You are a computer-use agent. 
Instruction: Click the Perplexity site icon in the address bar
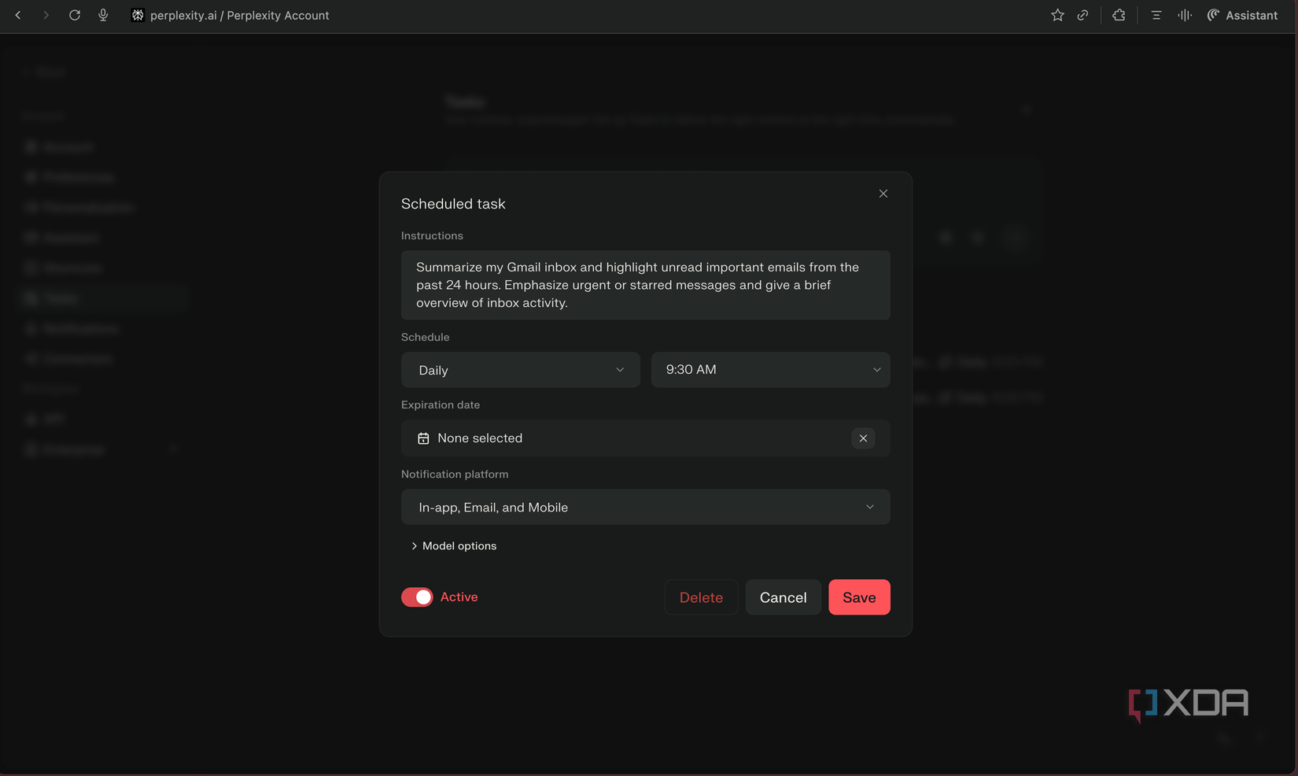click(x=138, y=15)
